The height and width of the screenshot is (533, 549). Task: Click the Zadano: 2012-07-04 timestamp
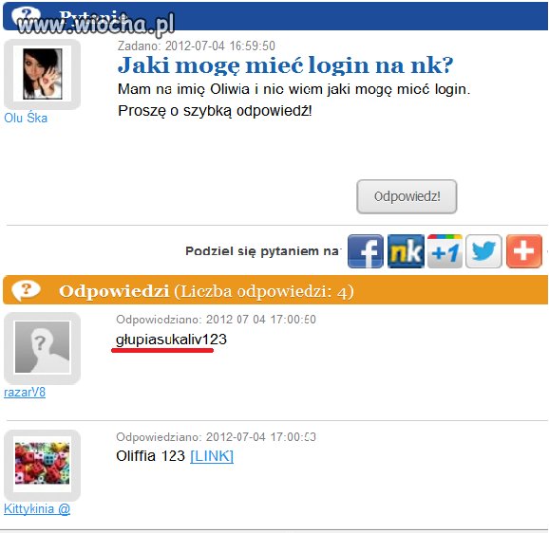[197, 46]
